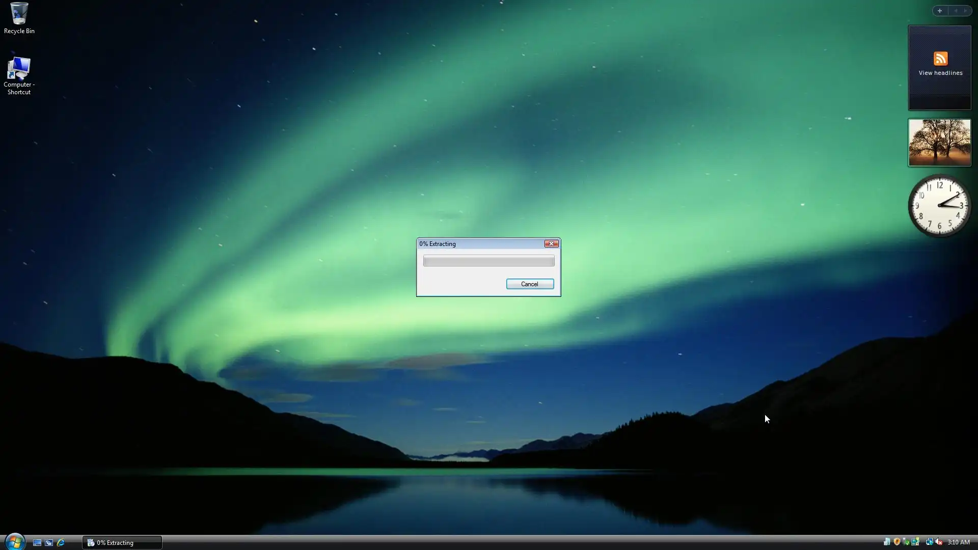
Task: Click the sidebar next gadgets arrow
Action: (965, 11)
